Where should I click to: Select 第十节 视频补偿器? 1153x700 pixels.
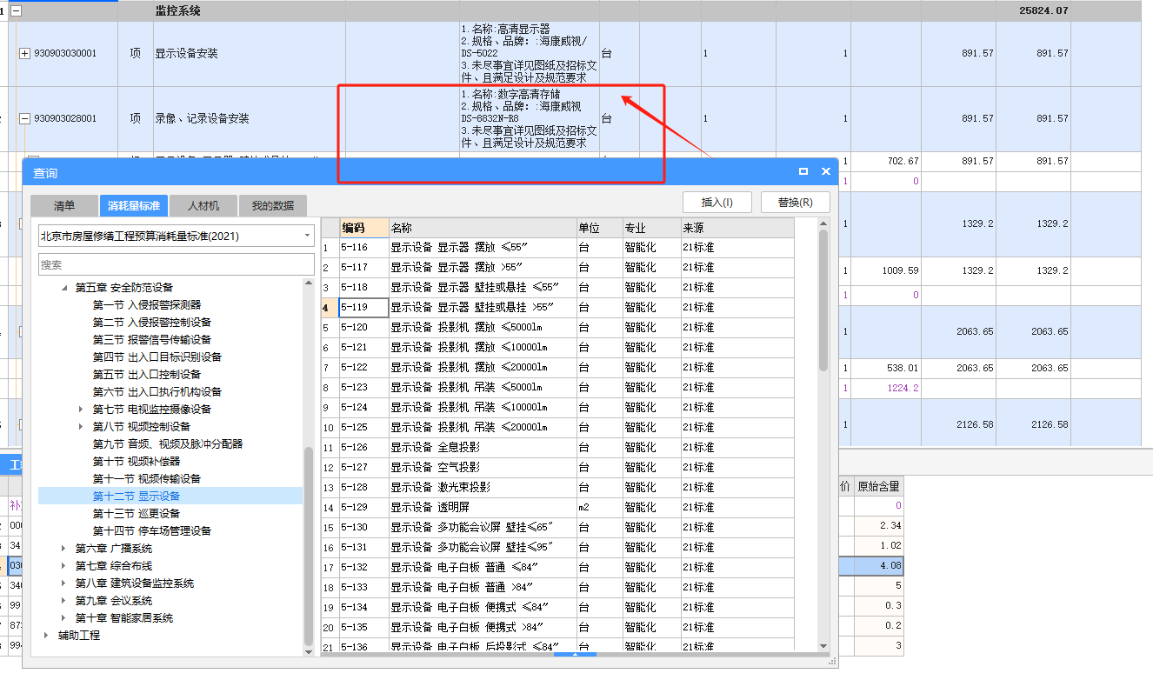pyautogui.click(x=137, y=462)
